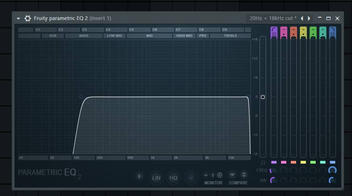Screen dimensions: 352x196
Task: Select the green band 5 color token
Action: pos(313,162)
